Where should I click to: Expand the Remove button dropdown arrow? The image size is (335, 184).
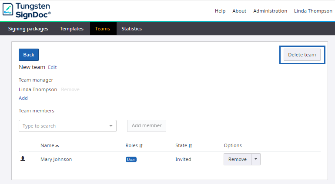tap(256, 159)
